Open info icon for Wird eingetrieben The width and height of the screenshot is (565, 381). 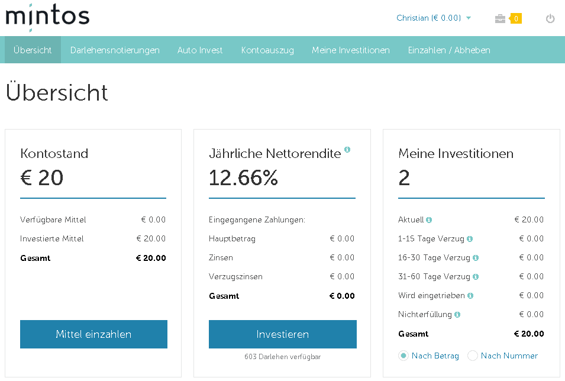470,296
